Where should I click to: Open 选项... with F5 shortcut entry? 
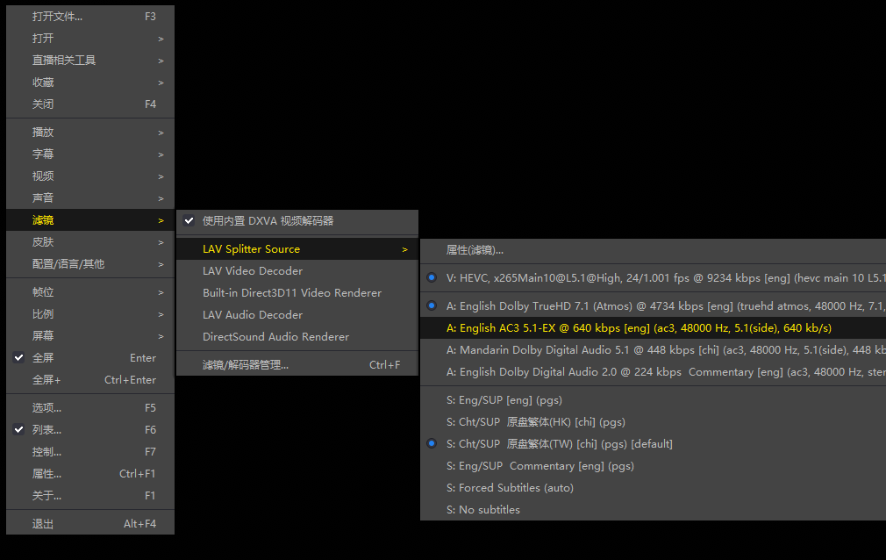tap(89, 408)
